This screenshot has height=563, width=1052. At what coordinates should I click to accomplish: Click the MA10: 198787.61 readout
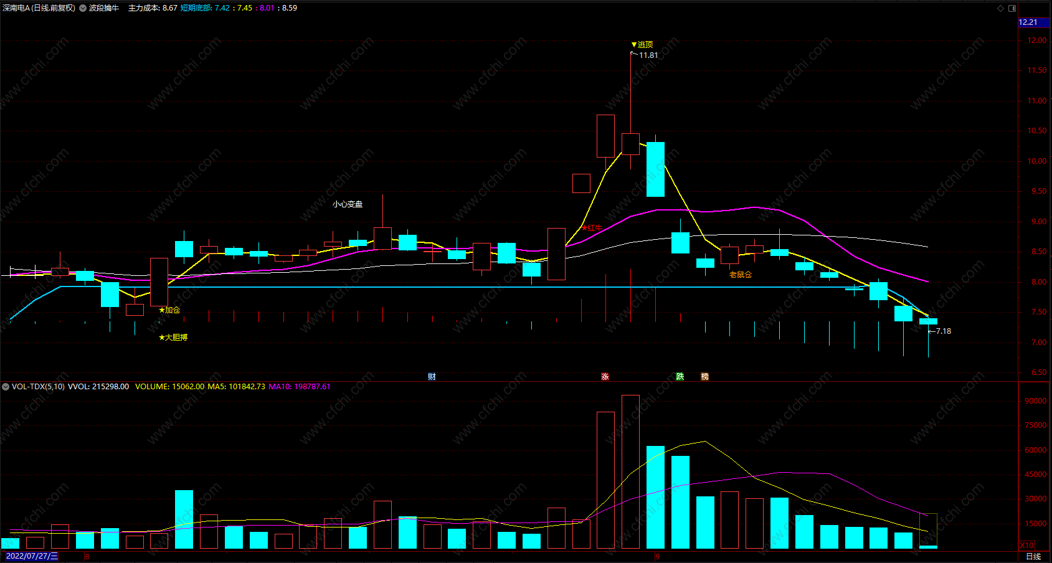point(300,387)
